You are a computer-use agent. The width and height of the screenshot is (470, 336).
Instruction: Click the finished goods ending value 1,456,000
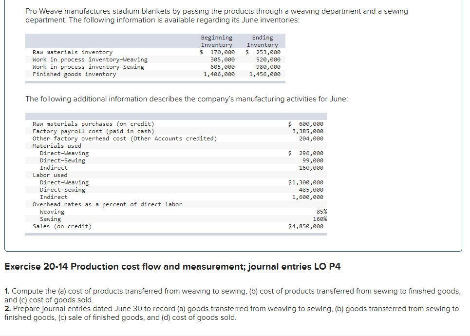[x=265, y=74]
